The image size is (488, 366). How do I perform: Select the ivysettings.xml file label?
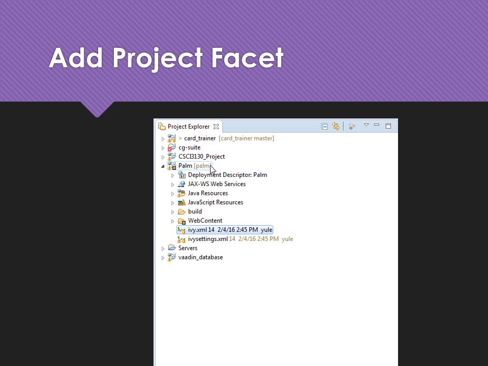[208, 239]
